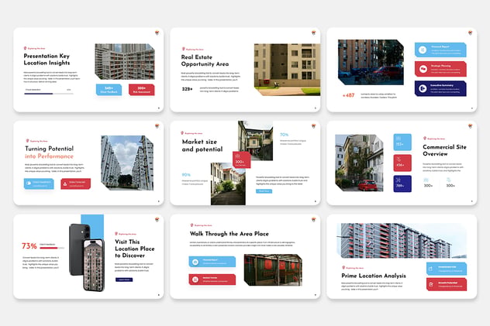This screenshot has width=490, height=326.
Task: Click the logo in the corner of Real Estate Opportunity slide
Action: pyautogui.click(x=313, y=33)
